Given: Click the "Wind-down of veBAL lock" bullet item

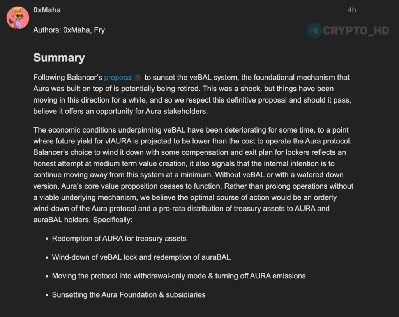Looking at the screenshot, I should 141,257.
